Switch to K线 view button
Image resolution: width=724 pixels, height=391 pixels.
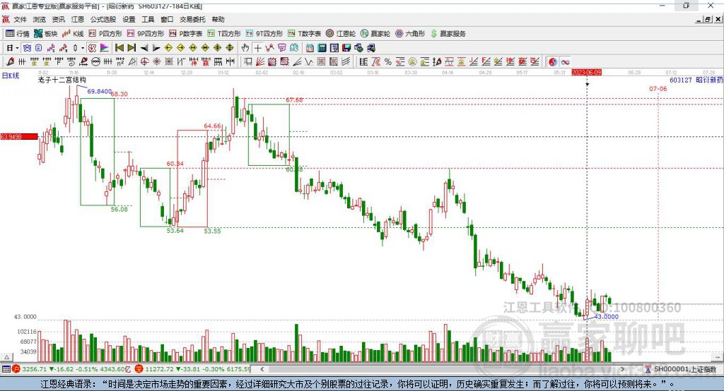coord(73,34)
